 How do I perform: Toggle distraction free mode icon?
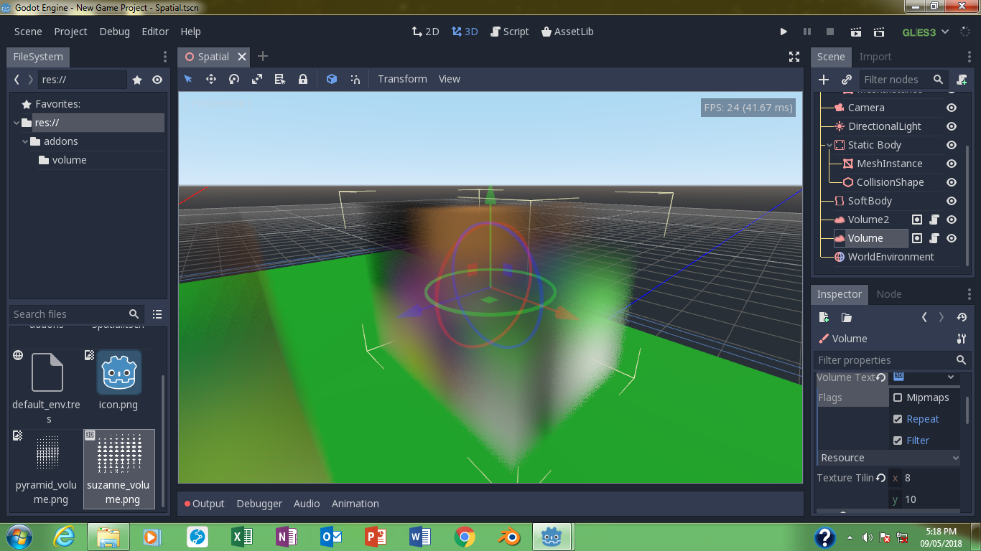point(794,57)
